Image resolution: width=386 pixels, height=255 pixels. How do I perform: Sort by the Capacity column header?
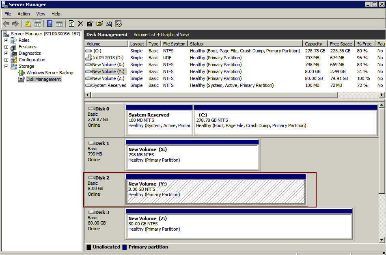coord(313,44)
